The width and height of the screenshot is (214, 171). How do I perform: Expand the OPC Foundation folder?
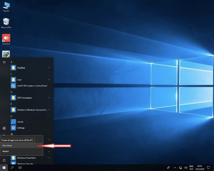[x=49, y=98]
